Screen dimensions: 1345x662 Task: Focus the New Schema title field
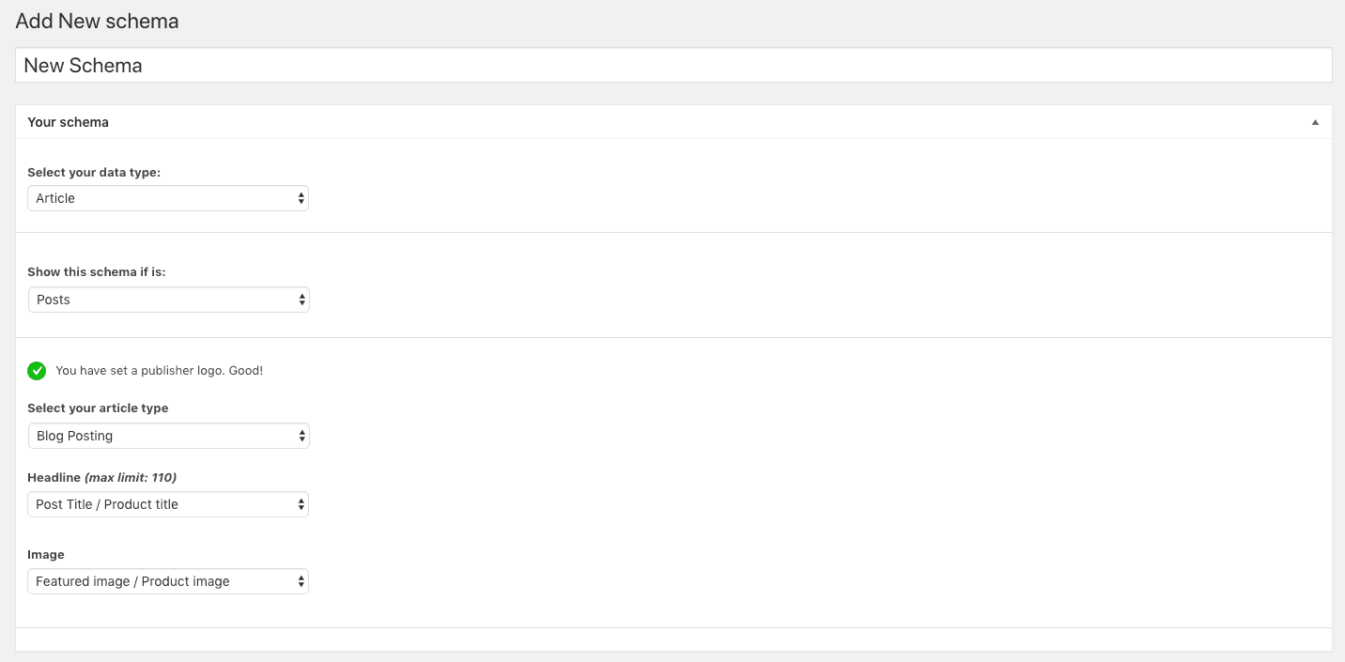point(673,66)
